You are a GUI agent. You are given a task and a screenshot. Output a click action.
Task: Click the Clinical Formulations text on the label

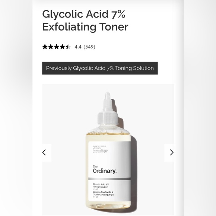click(99, 147)
